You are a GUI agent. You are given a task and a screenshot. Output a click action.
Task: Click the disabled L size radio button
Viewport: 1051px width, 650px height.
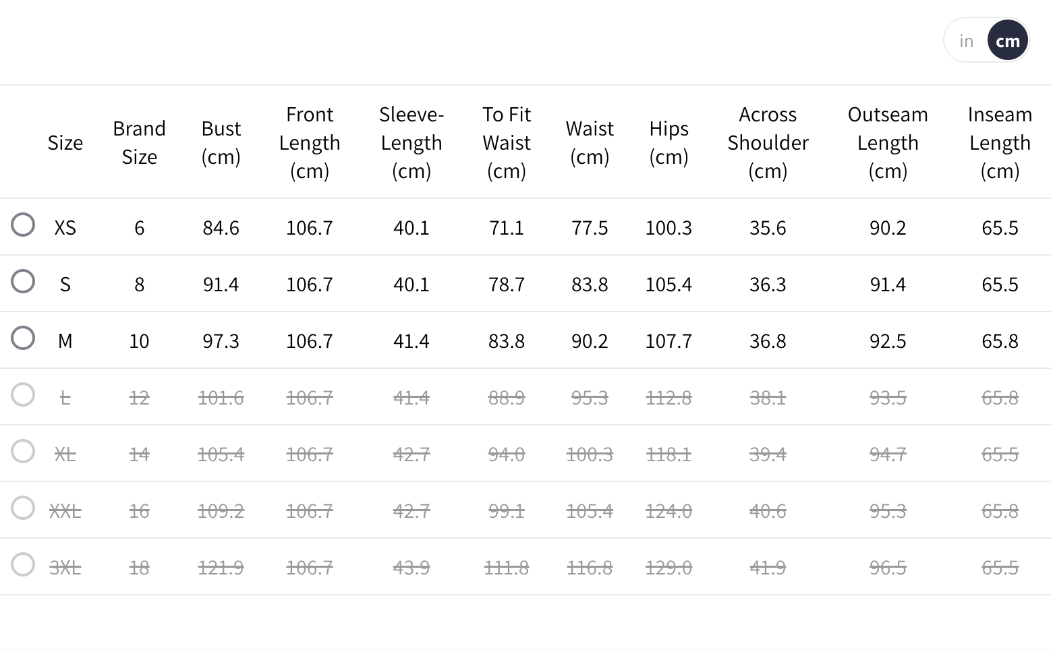tap(23, 395)
